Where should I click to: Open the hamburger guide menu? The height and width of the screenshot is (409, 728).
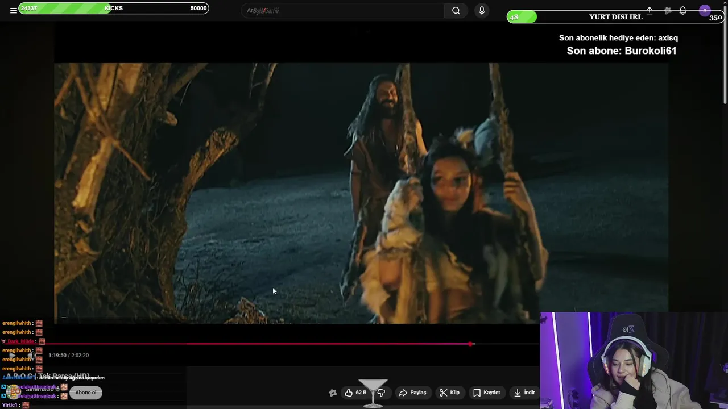tap(13, 11)
